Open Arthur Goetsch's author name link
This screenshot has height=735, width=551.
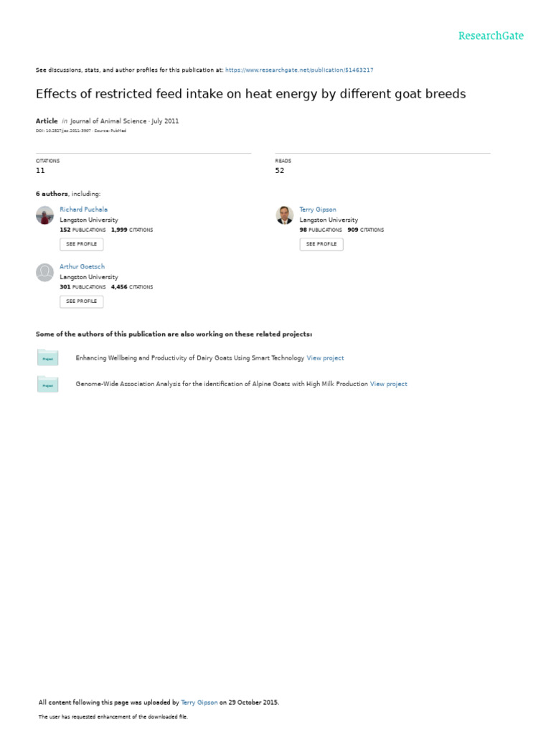pyautogui.click(x=82, y=267)
